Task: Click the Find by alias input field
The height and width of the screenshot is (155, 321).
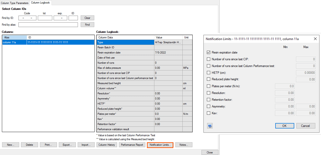Action: pos(48,25)
